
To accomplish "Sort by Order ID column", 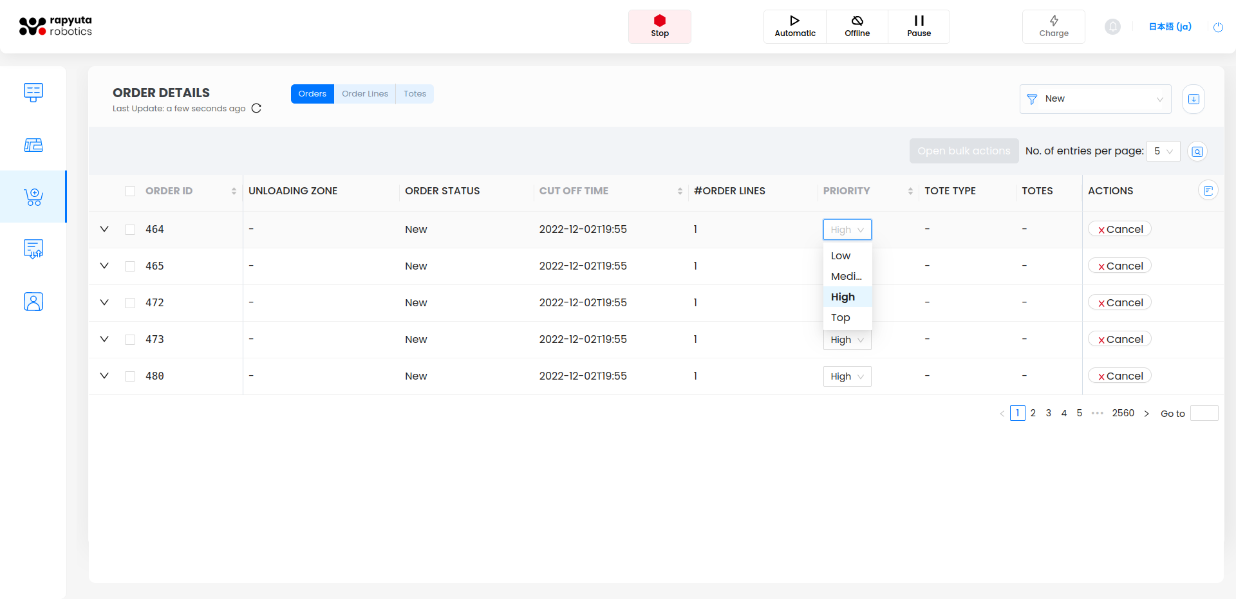I will 234,191.
